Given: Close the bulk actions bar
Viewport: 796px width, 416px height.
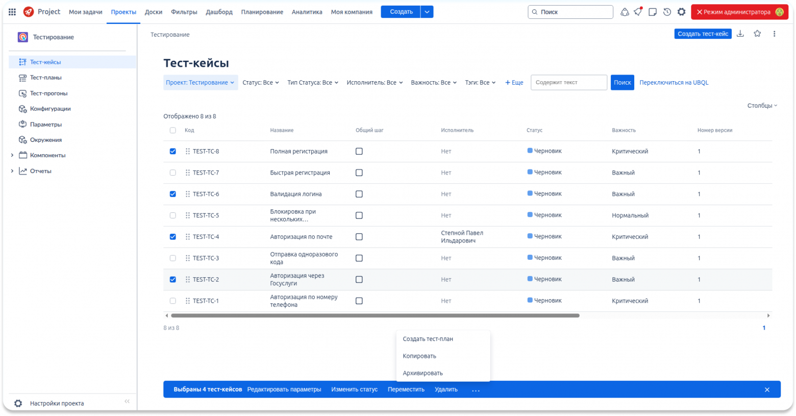Looking at the screenshot, I should coord(767,390).
